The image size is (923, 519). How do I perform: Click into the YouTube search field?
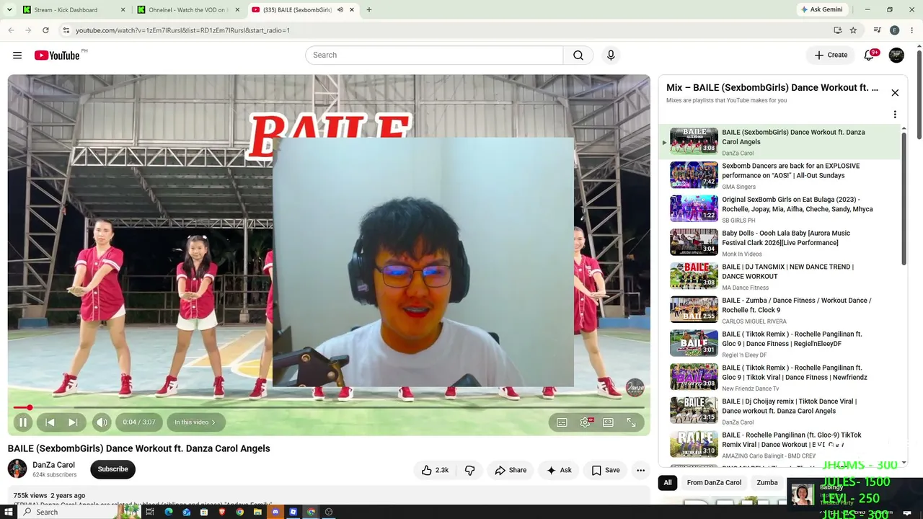[434, 56]
